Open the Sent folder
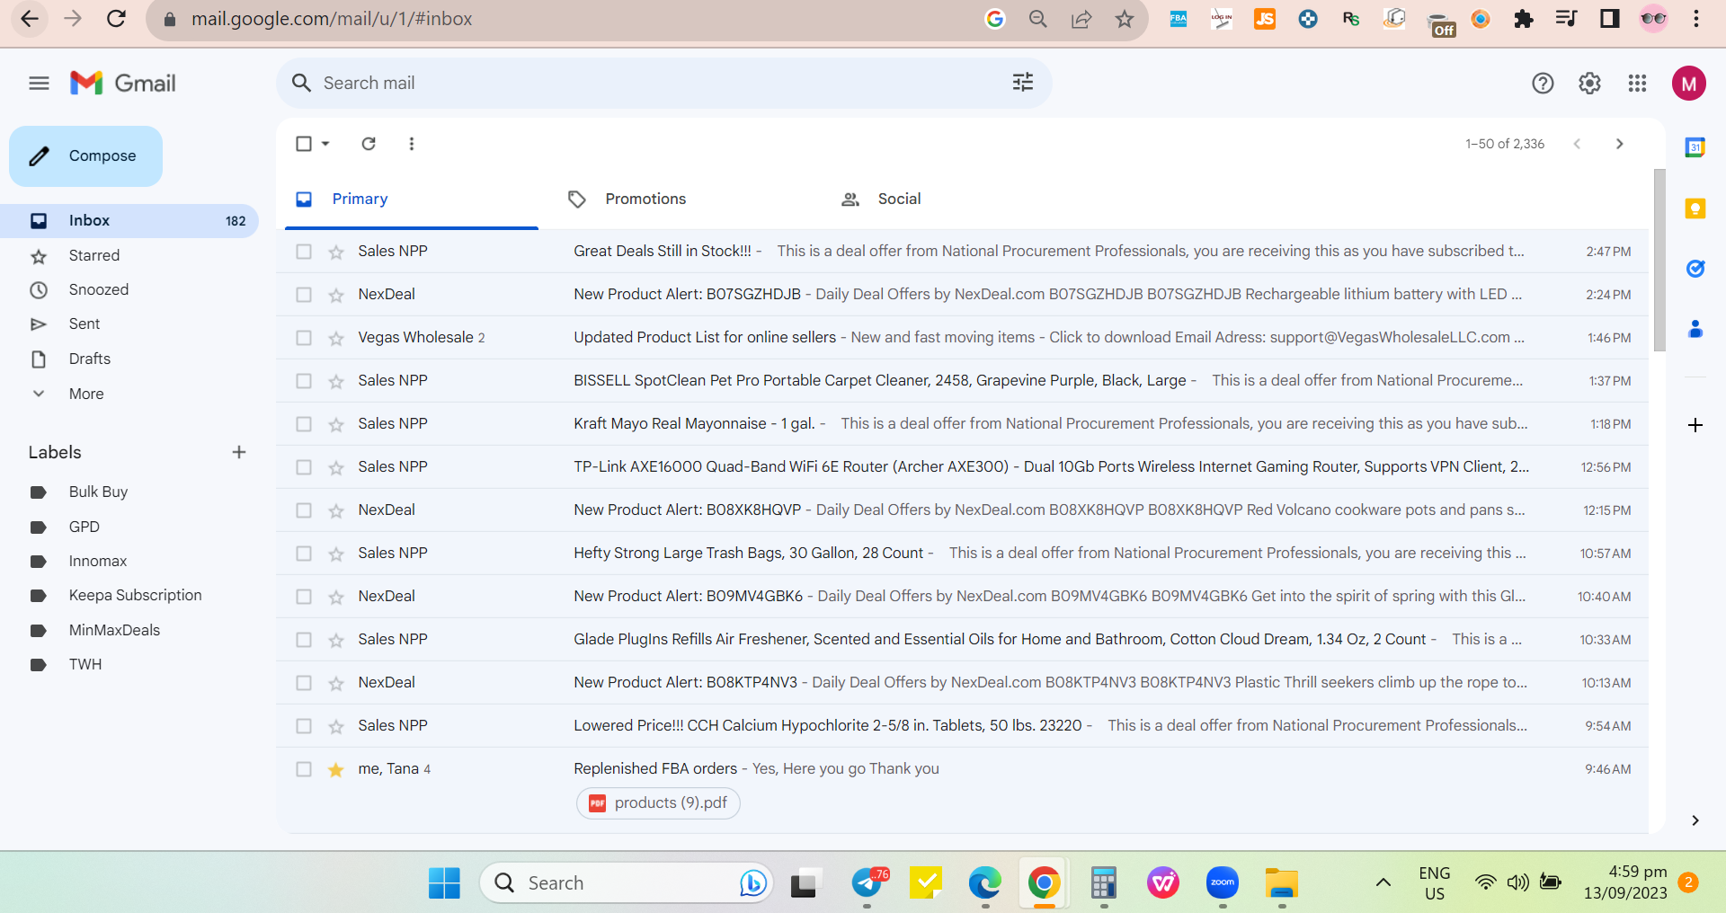 85,324
